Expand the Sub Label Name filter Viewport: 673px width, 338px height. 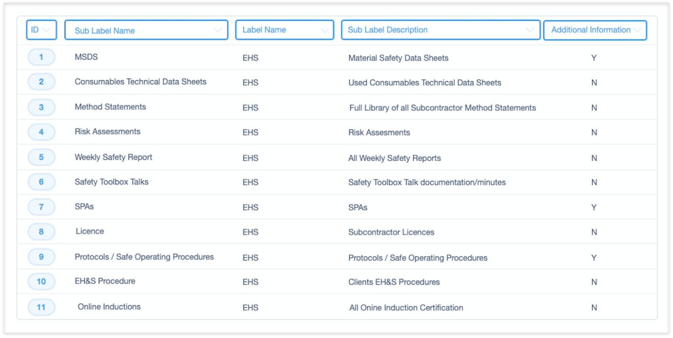point(218,30)
